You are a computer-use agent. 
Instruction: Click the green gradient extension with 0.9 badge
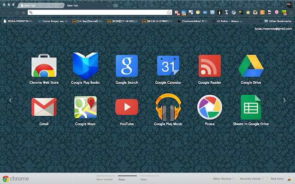pos(284,12)
